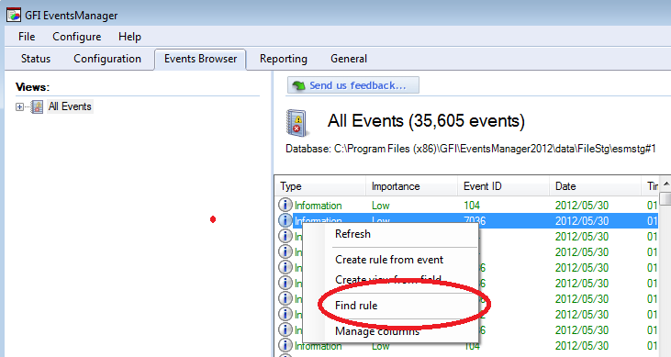The width and height of the screenshot is (671, 357).
Task: Click the Information type text in the top row
Action: point(318,206)
